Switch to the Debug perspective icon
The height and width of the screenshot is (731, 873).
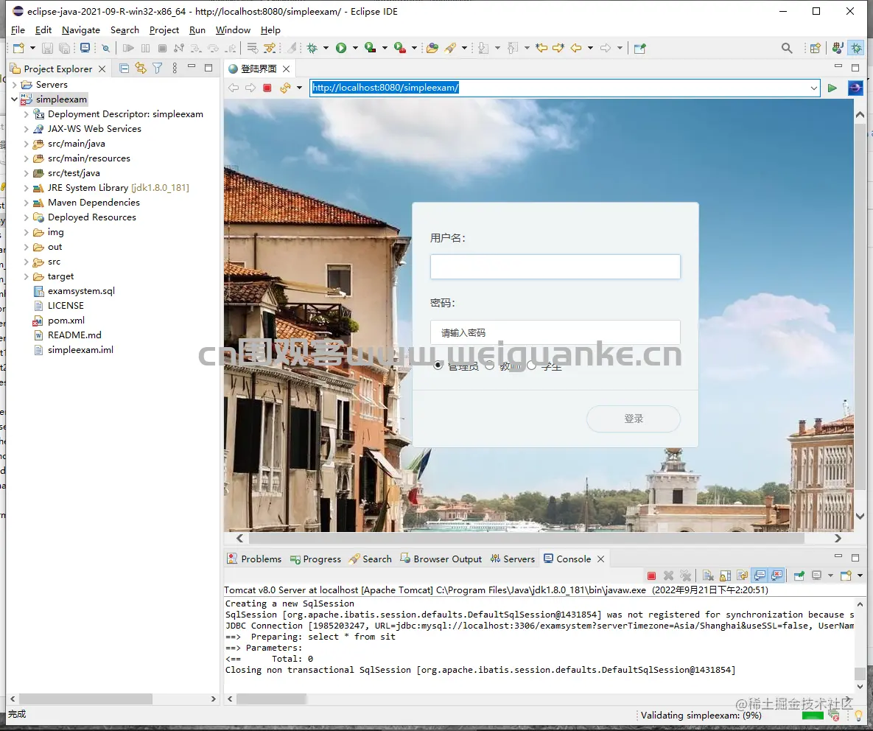tap(856, 49)
